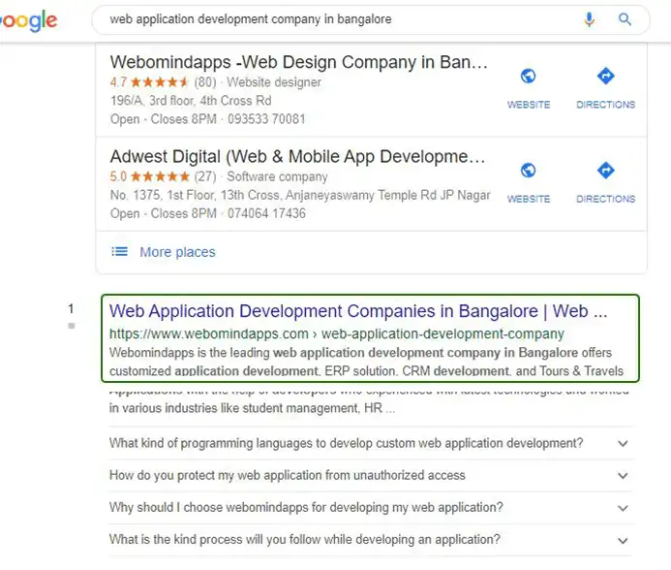Click the magnifying glass search icon

pos(625,19)
